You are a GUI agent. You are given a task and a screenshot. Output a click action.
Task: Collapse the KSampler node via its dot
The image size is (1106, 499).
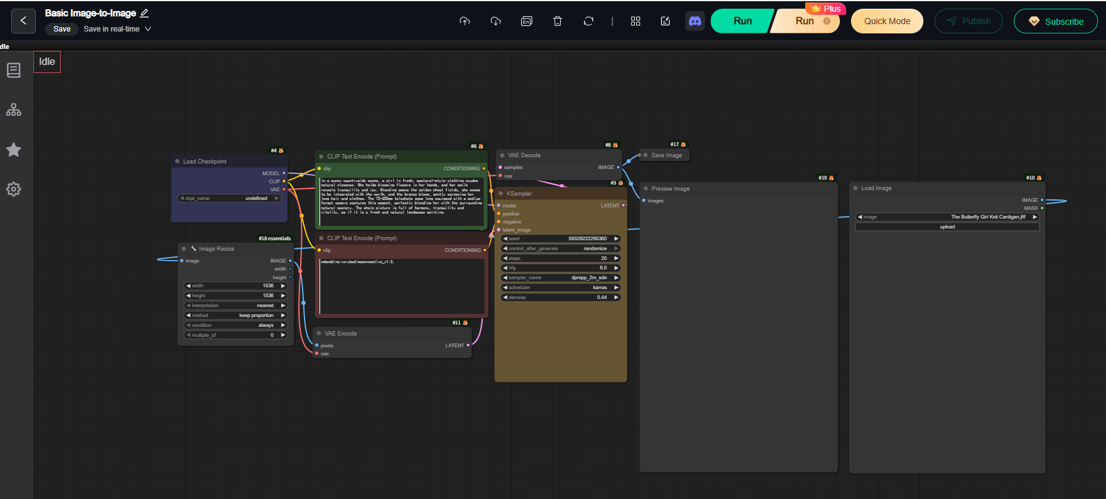click(501, 194)
